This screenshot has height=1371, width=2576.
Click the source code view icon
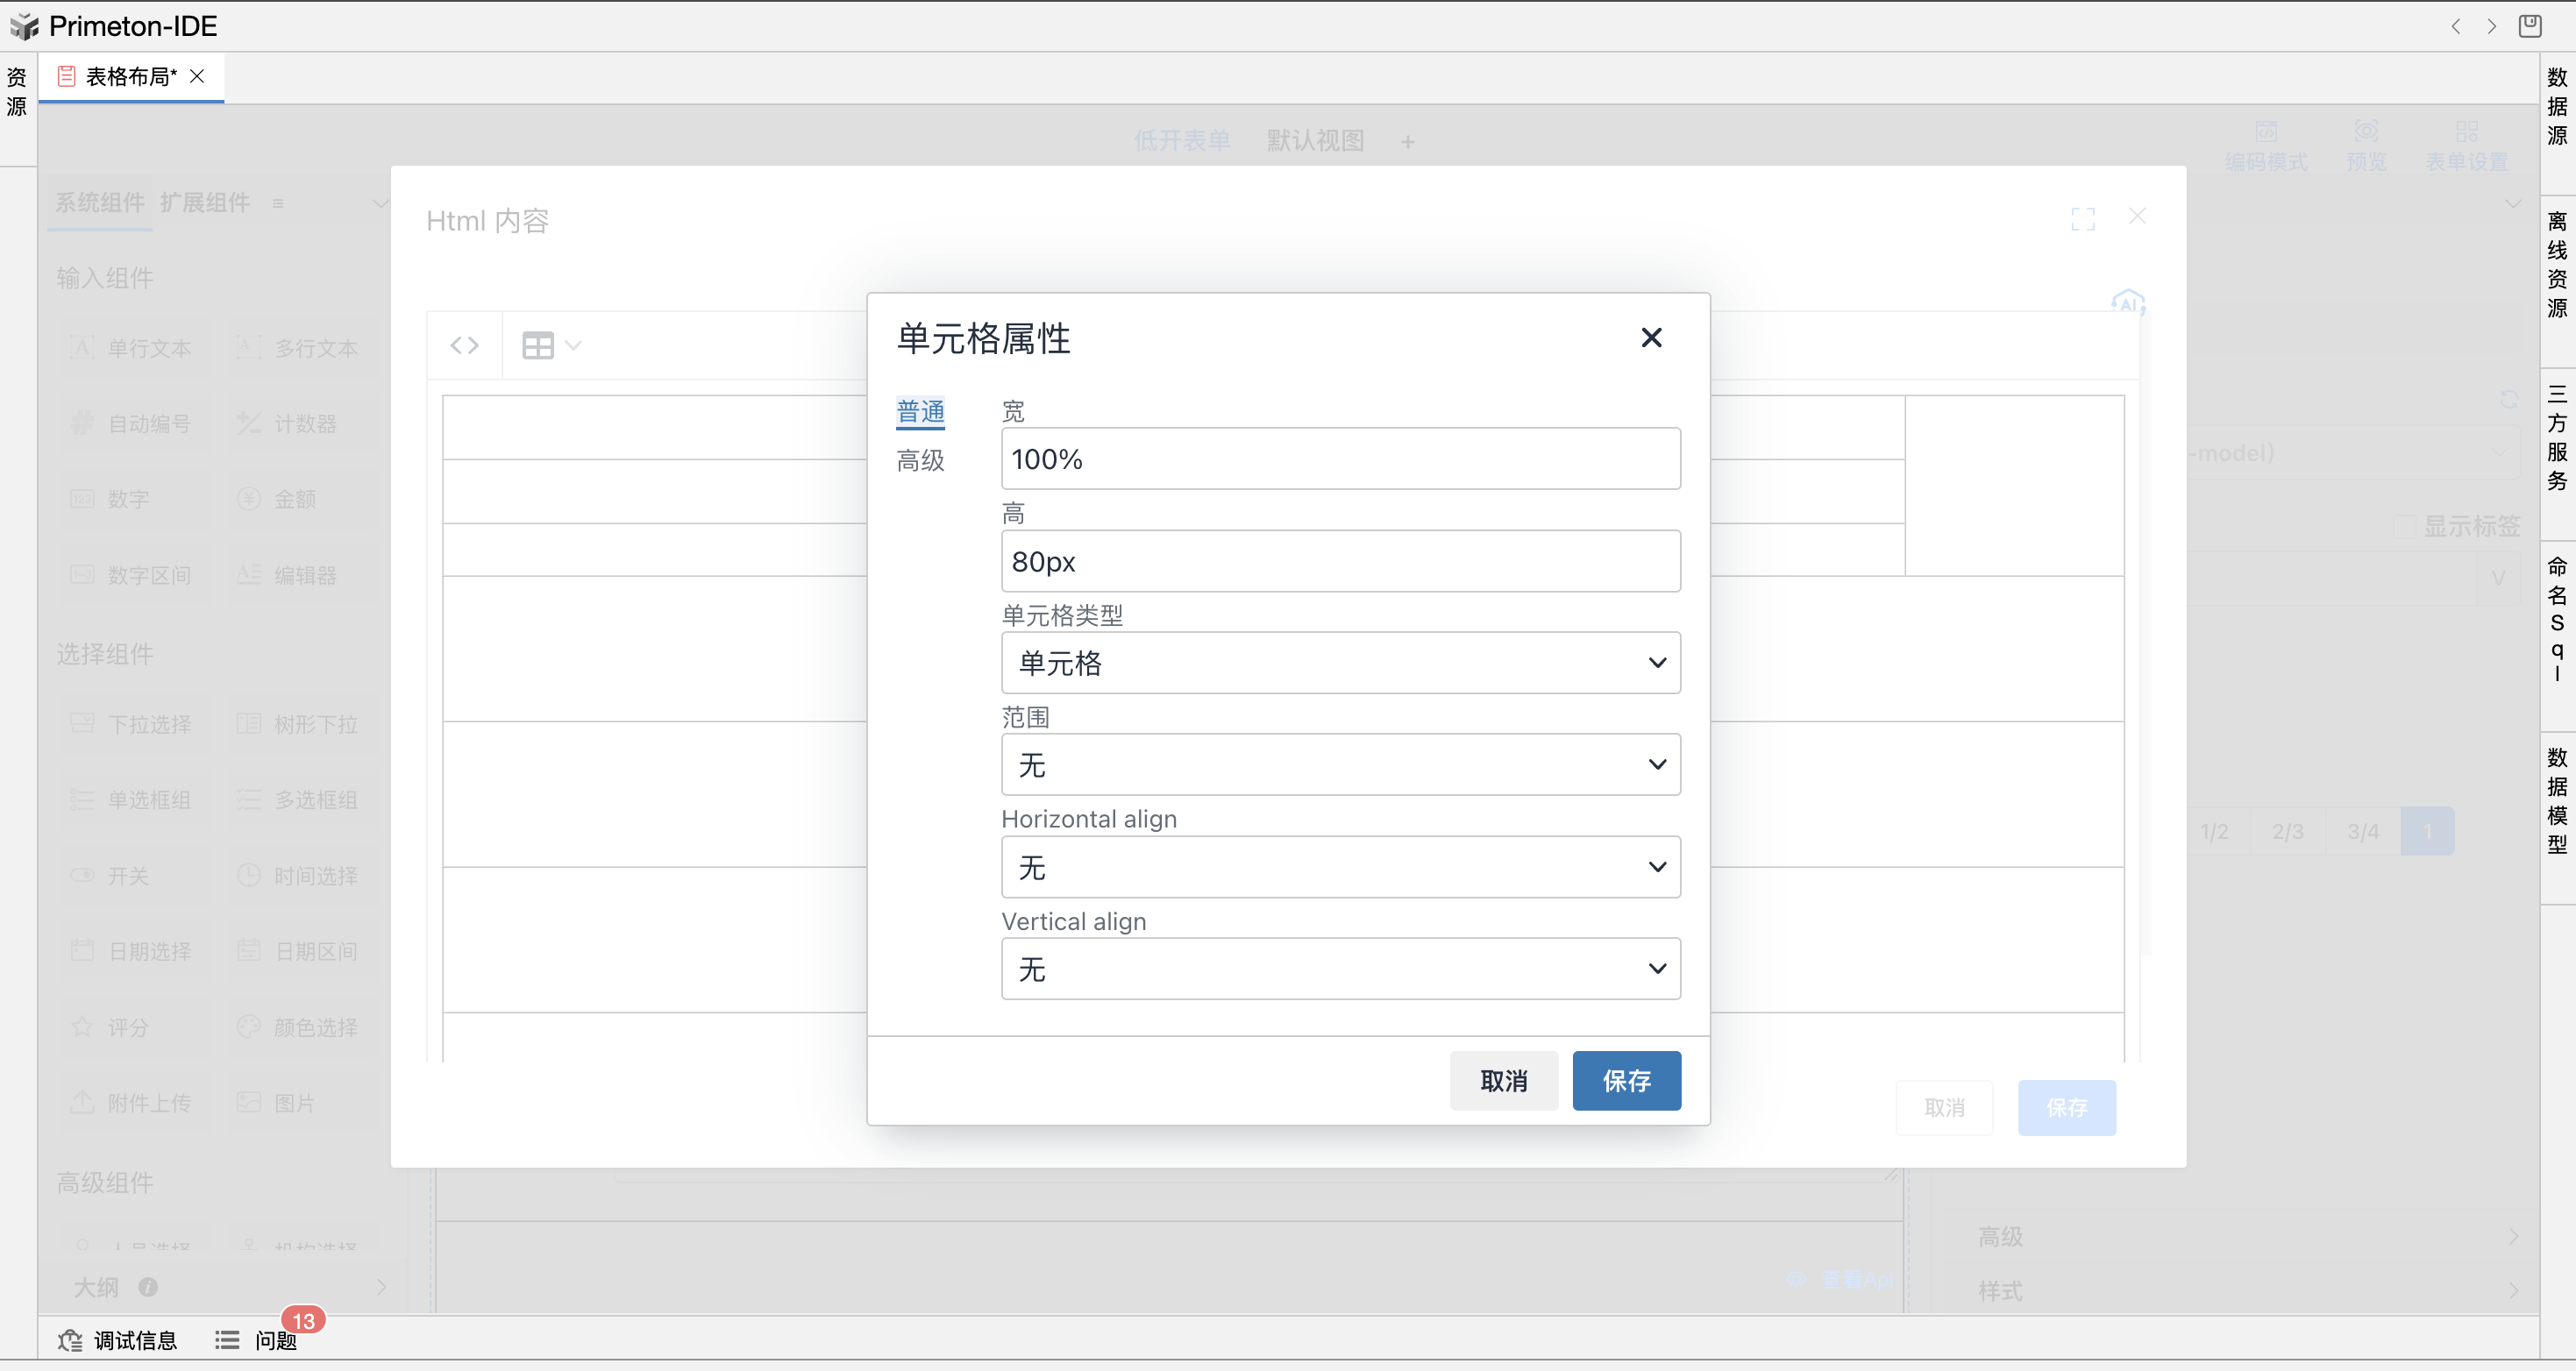click(x=464, y=345)
